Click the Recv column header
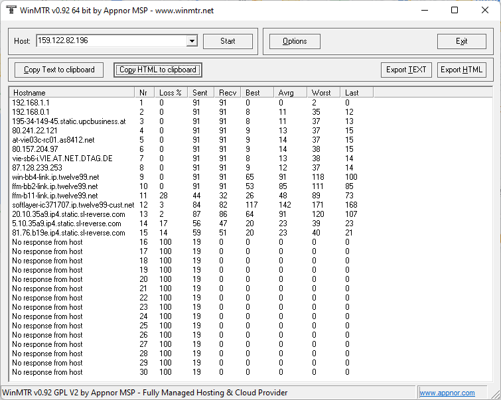This screenshot has height=400, width=501. click(x=228, y=93)
